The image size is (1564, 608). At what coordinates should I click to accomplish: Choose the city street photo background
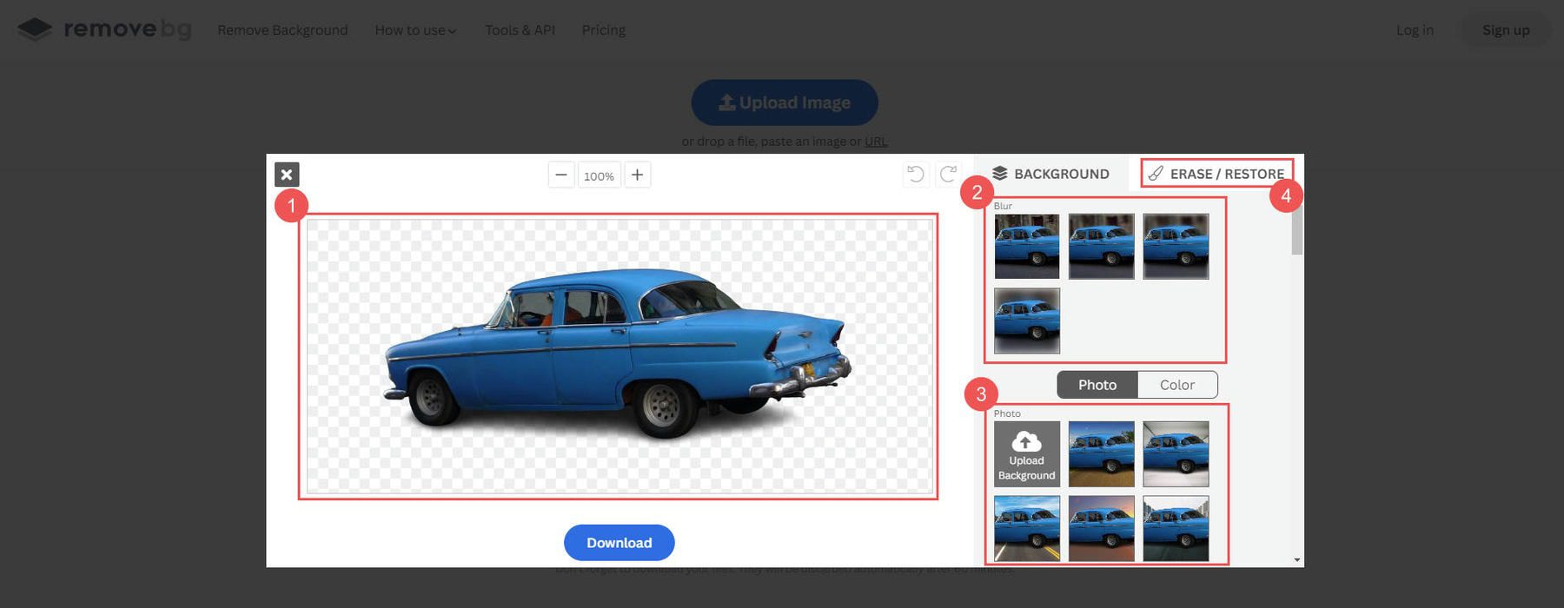[1176, 528]
